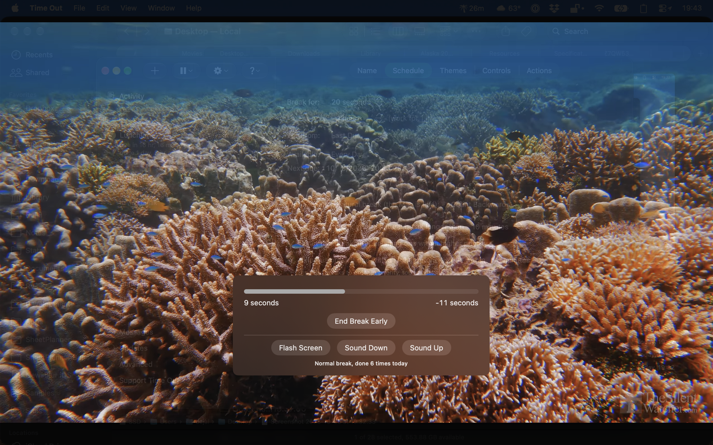Open the pause dropdown in Time Out window

(186, 71)
